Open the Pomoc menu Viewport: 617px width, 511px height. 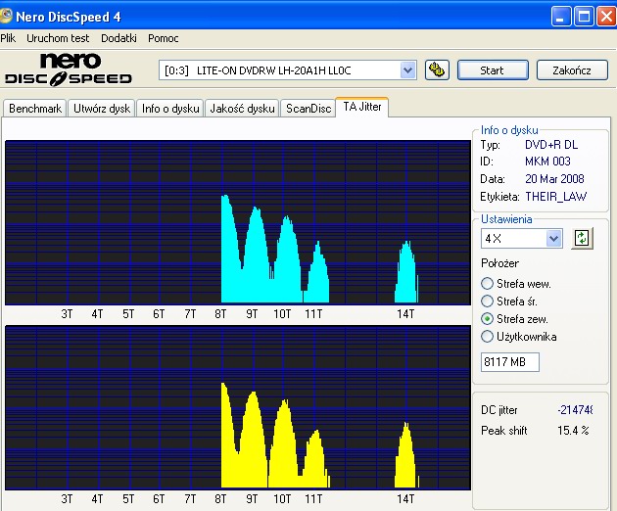(164, 38)
